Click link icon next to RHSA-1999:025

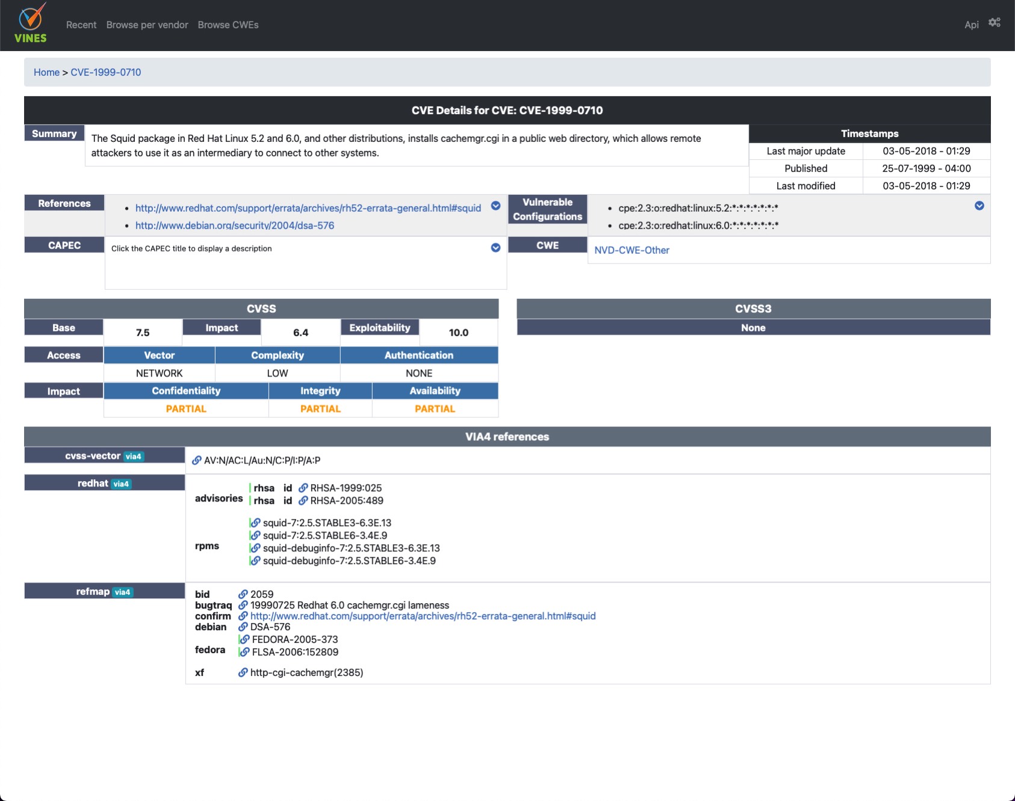[303, 488]
